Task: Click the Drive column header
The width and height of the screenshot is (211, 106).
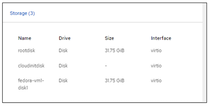Action: click(x=65, y=38)
